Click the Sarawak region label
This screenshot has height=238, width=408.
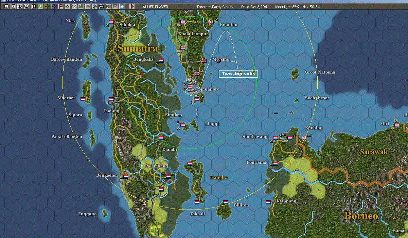tap(374, 152)
